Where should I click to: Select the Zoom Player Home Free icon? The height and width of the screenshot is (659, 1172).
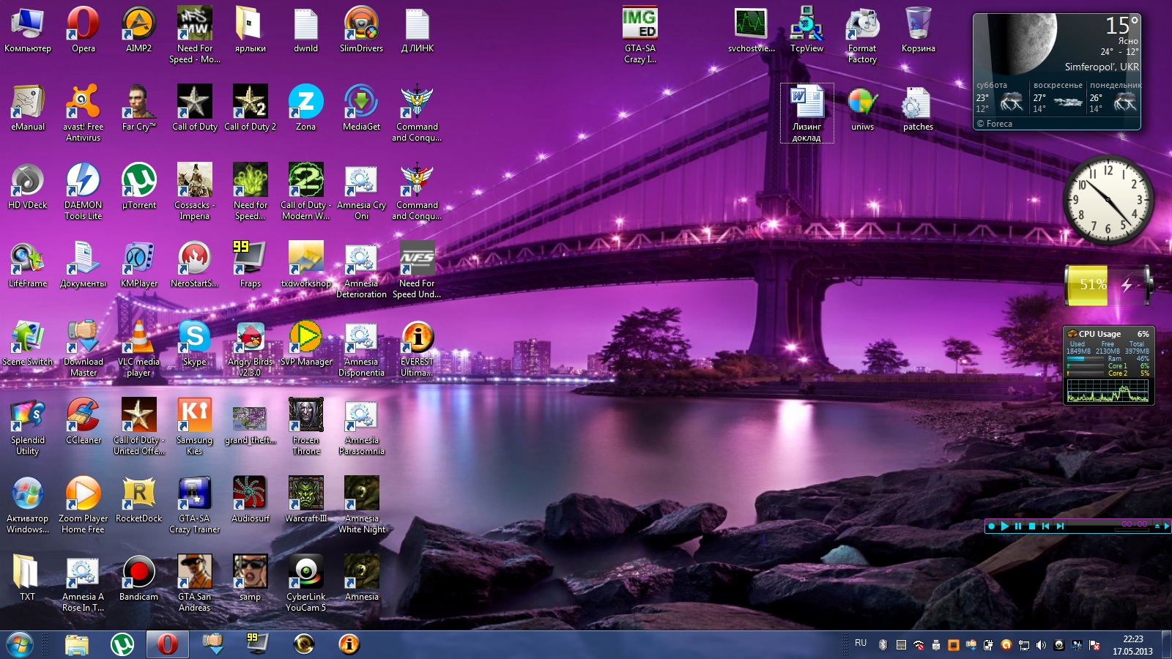(83, 505)
